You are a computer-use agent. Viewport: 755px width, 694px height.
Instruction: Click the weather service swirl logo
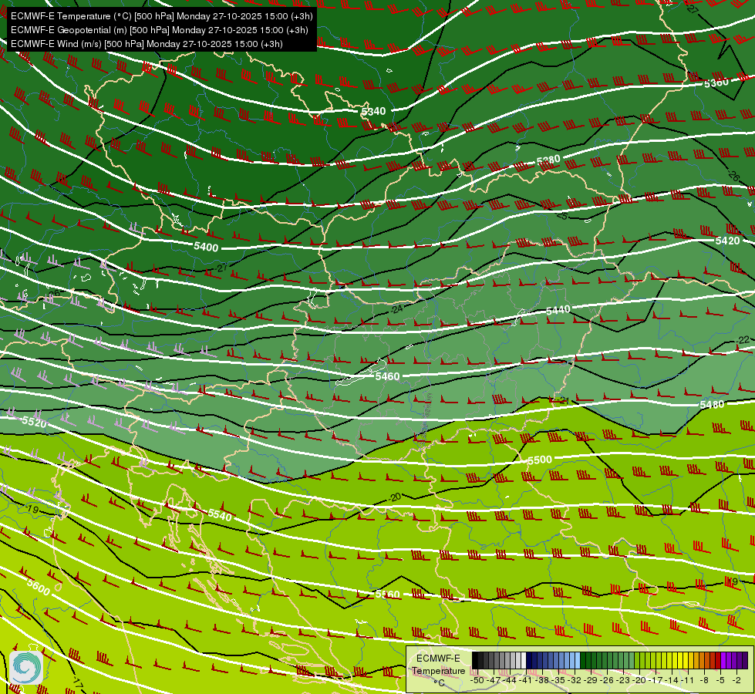click(x=26, y=667)
